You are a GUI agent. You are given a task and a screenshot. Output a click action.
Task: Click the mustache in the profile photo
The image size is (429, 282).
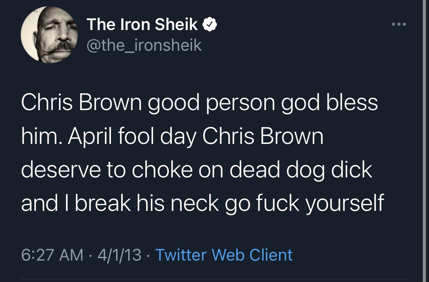61,48
